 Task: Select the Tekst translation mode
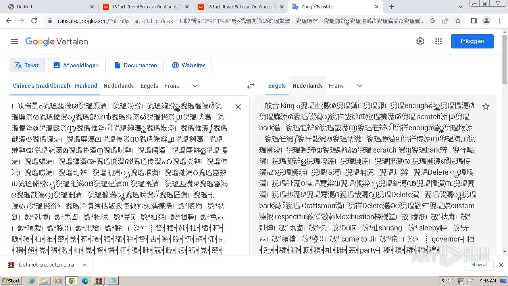coord(27,65)
